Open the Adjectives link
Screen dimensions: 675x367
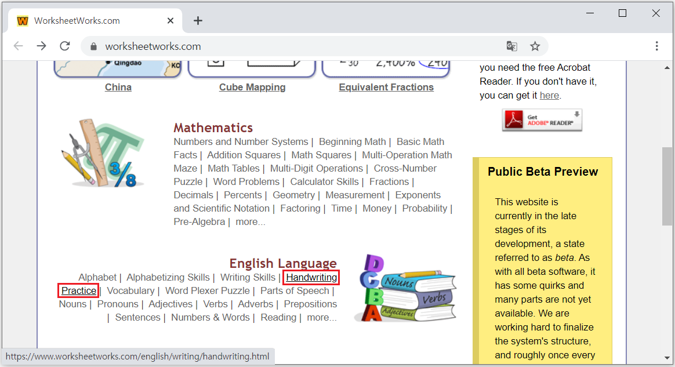tap(170, 304)
